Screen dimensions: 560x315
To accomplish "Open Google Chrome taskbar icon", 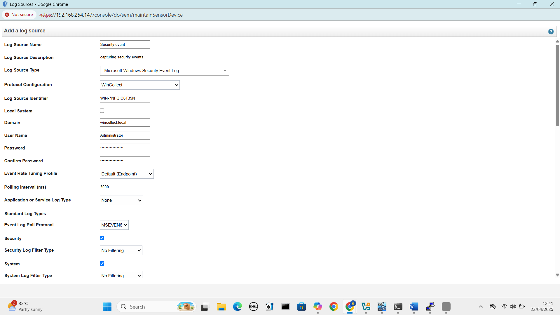I will tap(334, 307).
